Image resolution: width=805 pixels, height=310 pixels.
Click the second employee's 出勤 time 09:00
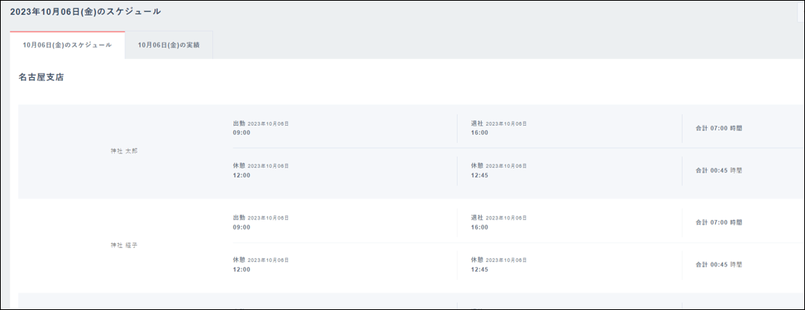[x=242, y=227]
